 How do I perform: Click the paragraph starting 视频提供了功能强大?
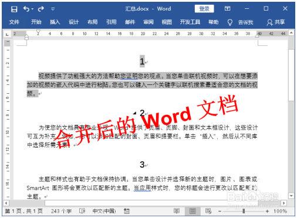[142, 85]
